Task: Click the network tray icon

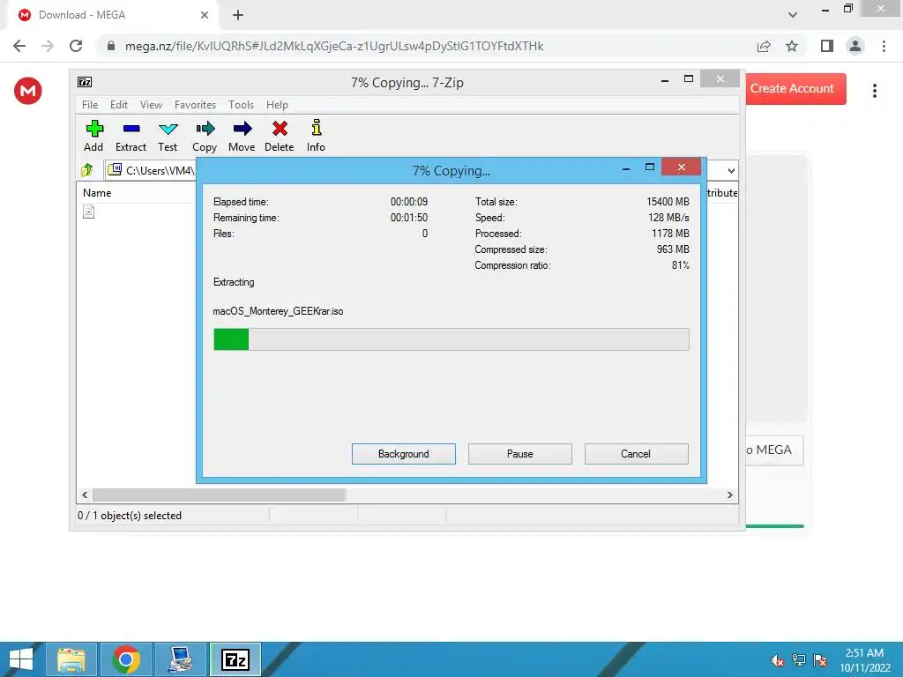Action: pos(799,660)
